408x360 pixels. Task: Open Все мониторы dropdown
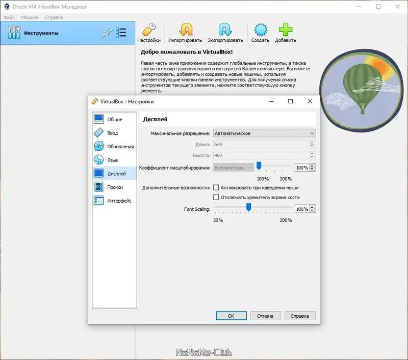(234, 168)
